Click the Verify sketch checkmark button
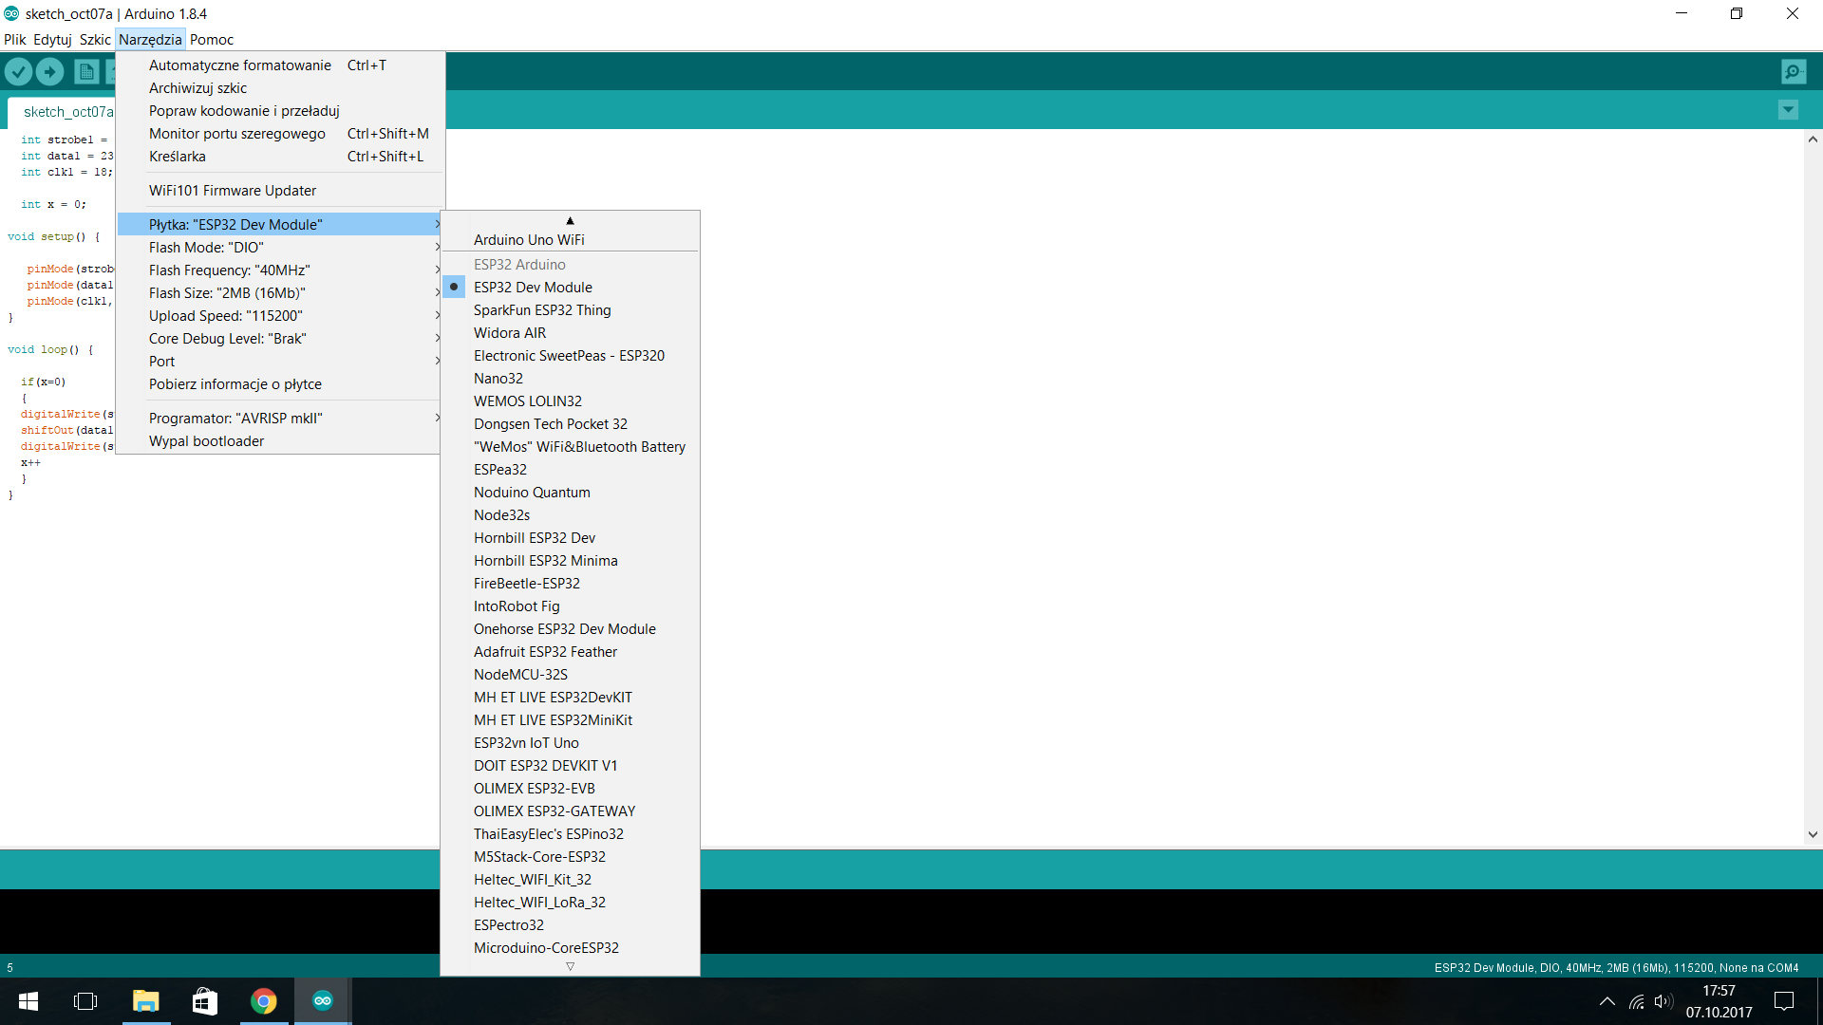Viewport: 1823px width, 1025px height. coord(18,71)
